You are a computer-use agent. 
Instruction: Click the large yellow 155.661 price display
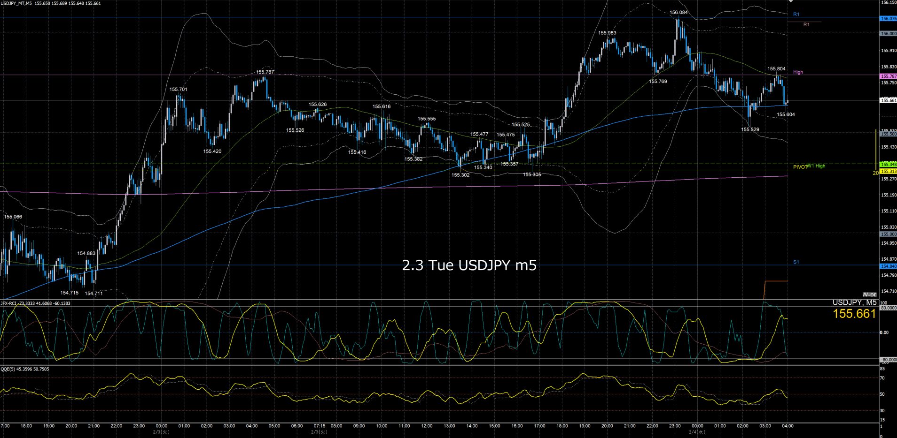coord(854,314)
